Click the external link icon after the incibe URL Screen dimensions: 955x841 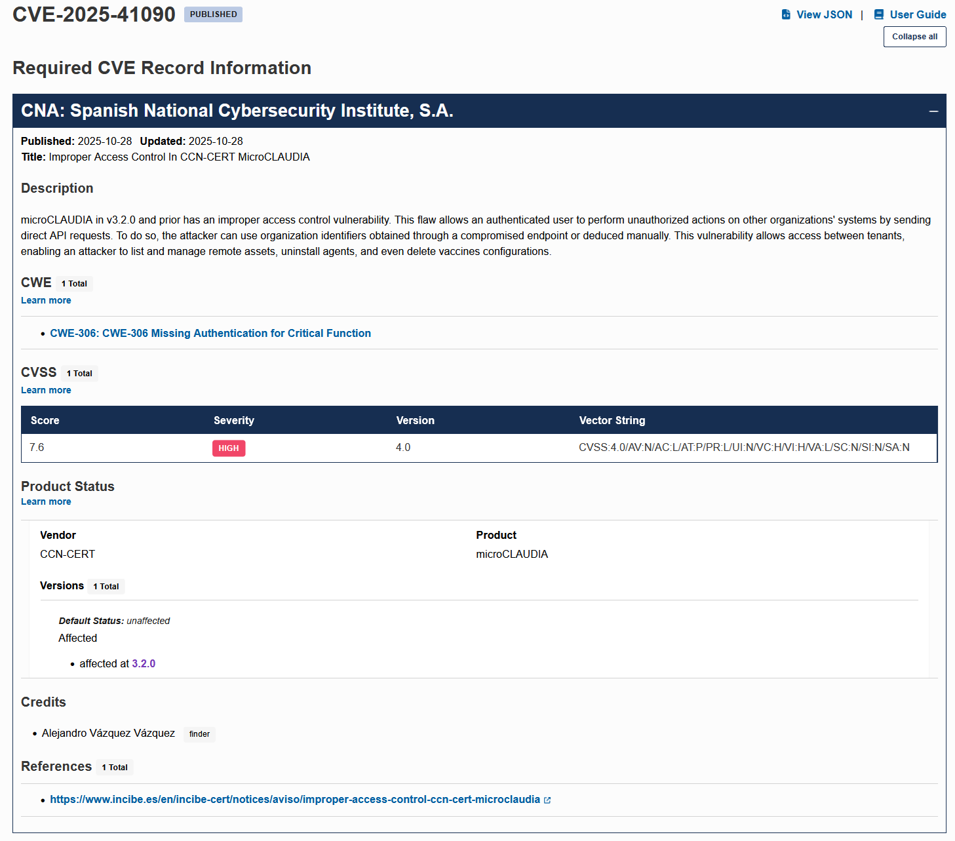[547, 800]
